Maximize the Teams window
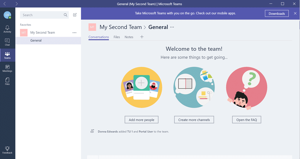The height and width of the screenshot is (159, 300). (282, 4)
